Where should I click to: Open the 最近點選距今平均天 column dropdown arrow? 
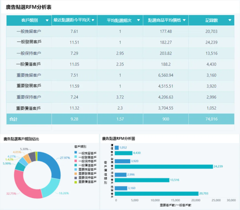(93, 20)
